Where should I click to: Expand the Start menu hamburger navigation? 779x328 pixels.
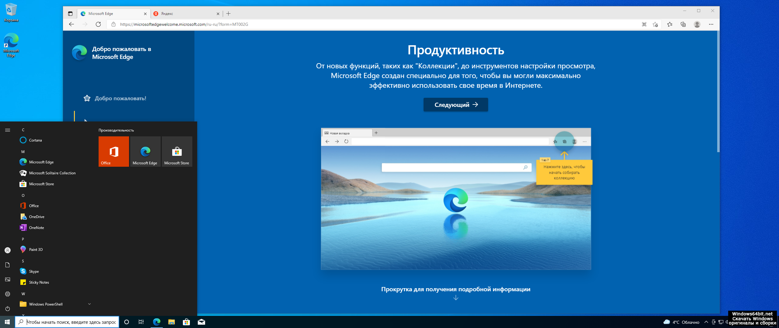tap(8, 130)
